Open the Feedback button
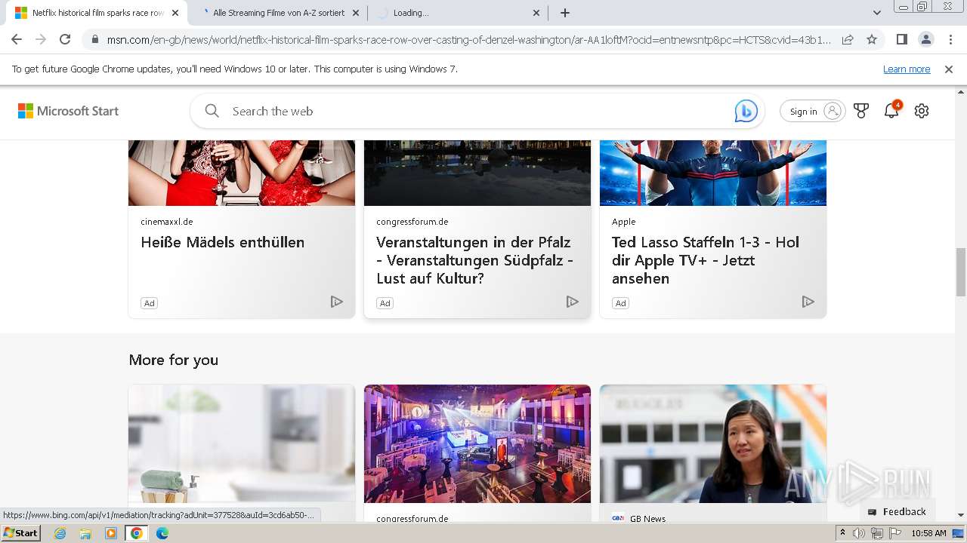The image size is (967, 543). pos(897,511)
